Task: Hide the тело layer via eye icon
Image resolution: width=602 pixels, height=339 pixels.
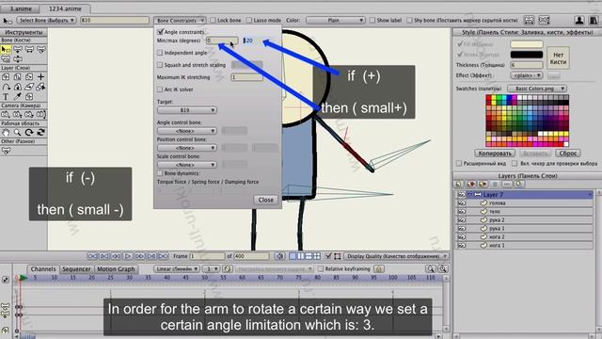Action: 462,211
